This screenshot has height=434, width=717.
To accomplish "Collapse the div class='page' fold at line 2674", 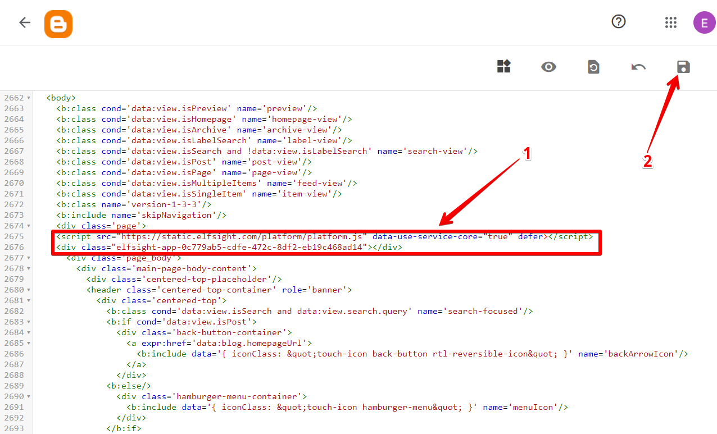I will 29,226.
